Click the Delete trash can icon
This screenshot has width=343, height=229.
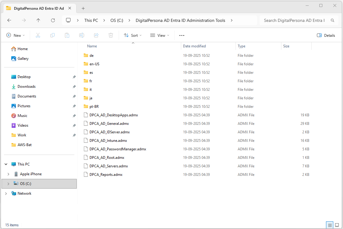[x=111, y=36]
